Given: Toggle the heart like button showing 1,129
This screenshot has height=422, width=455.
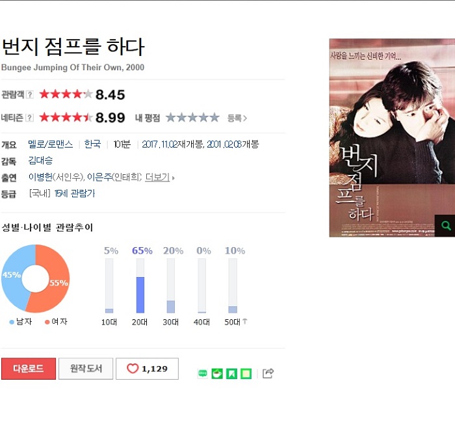Looking at the screenshot, I should pyautogui.click(x=147, y=369).
